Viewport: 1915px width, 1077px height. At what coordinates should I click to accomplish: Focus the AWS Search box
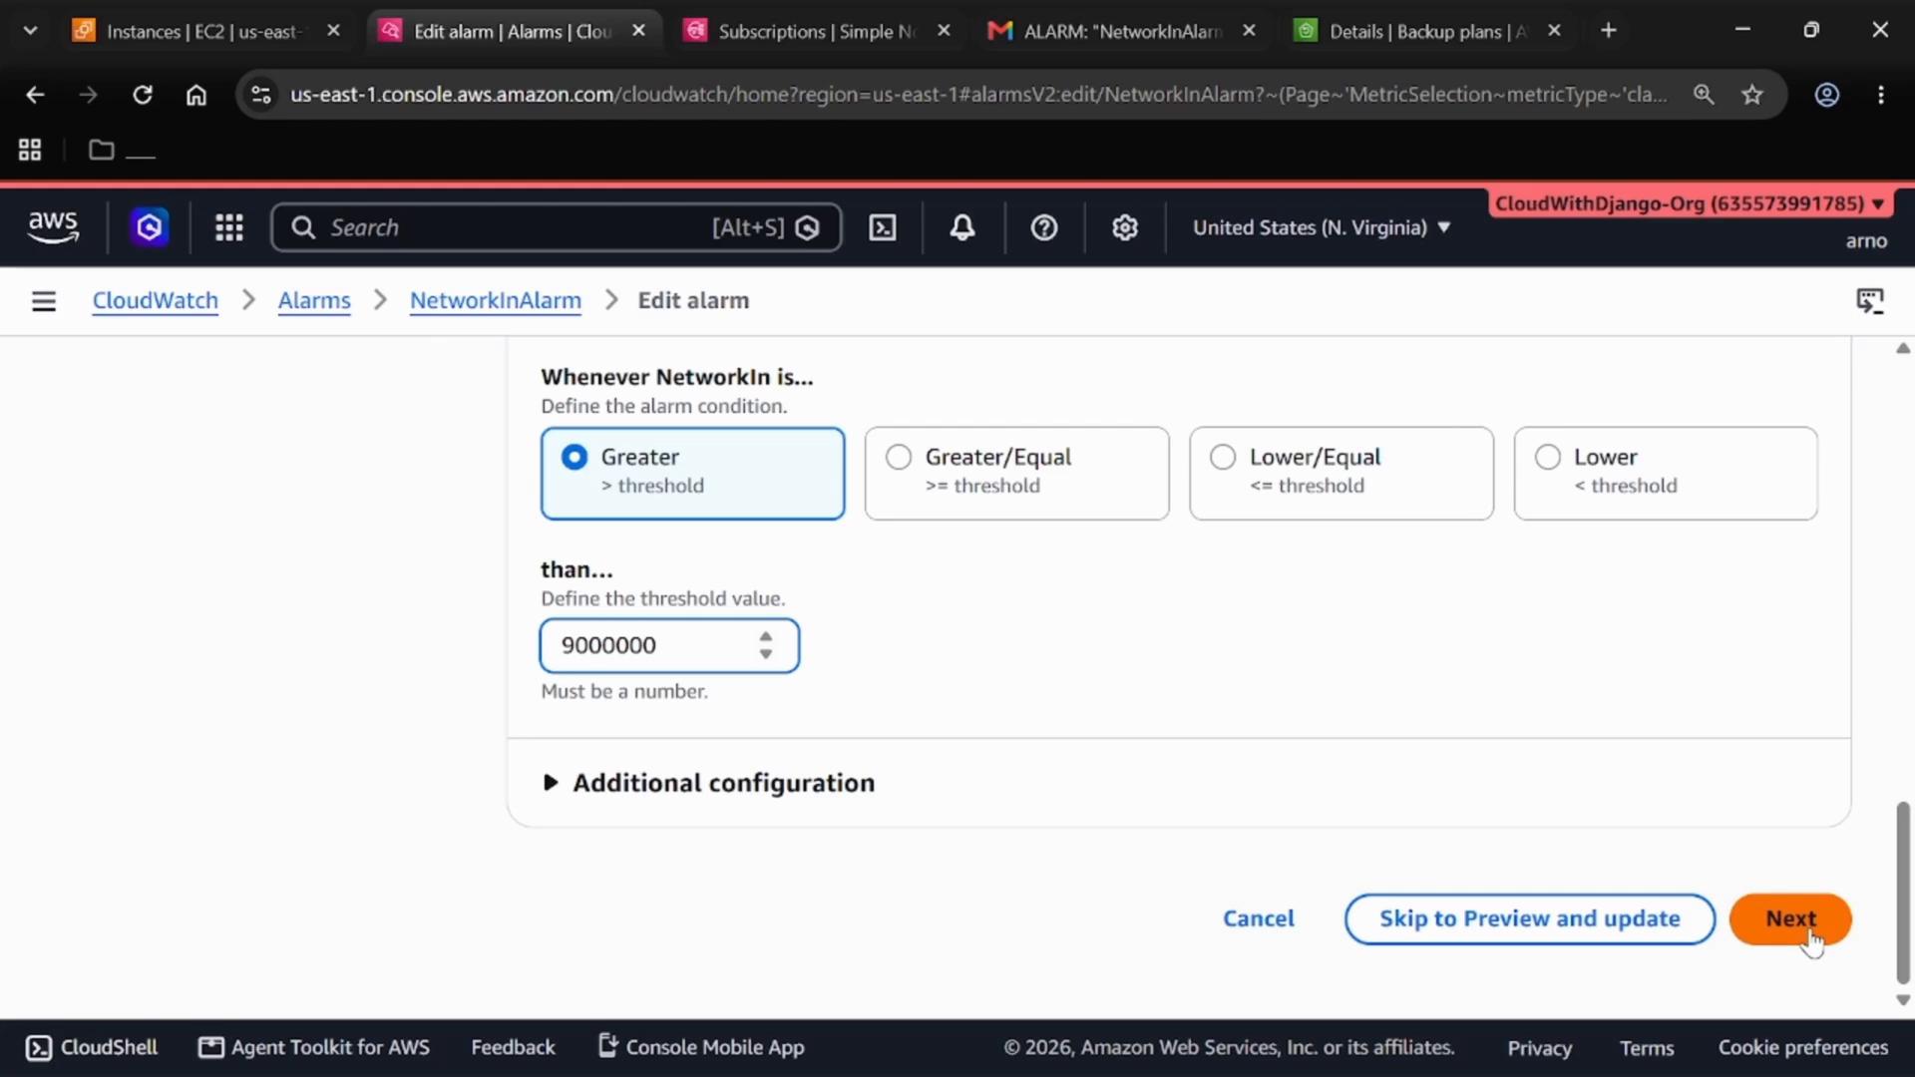[x=557, y=227]
